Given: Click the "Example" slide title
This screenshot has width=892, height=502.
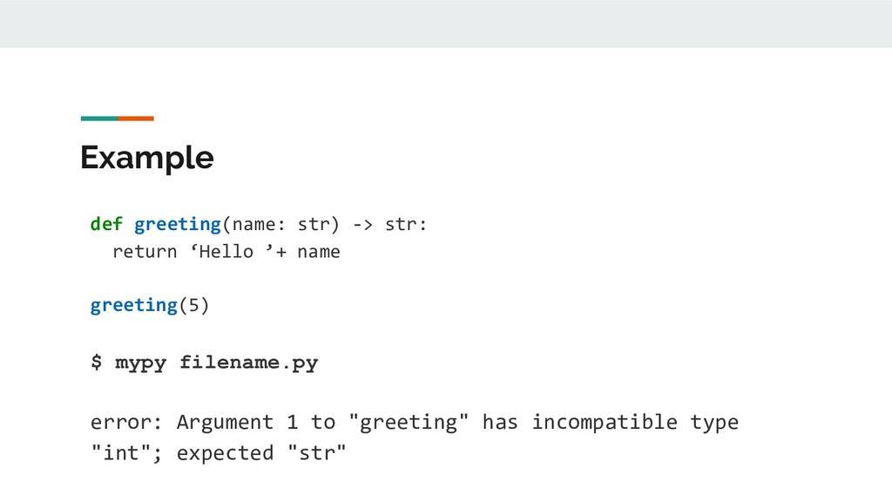Looking at the screenshot, I should click(x=146, y=158).
